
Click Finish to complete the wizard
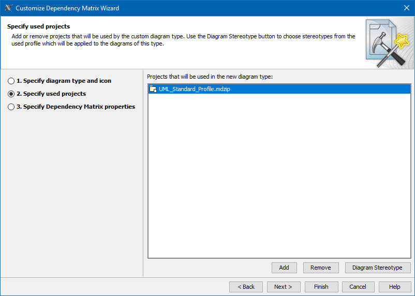tap(321, 287)
